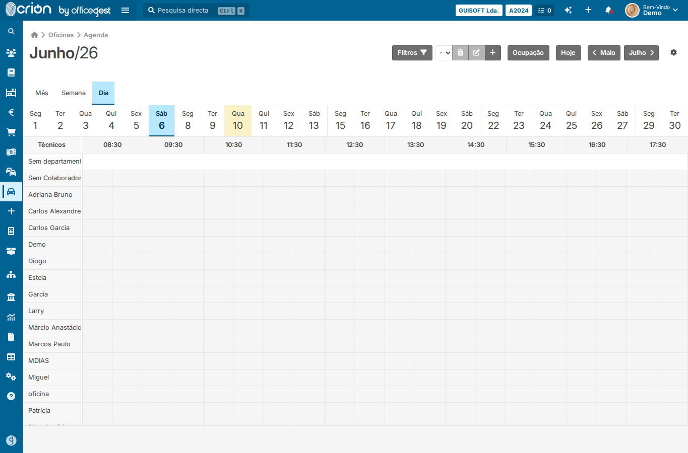Click Oficinas breadcrumb link

pyautogui.click(x=61, y=35)
